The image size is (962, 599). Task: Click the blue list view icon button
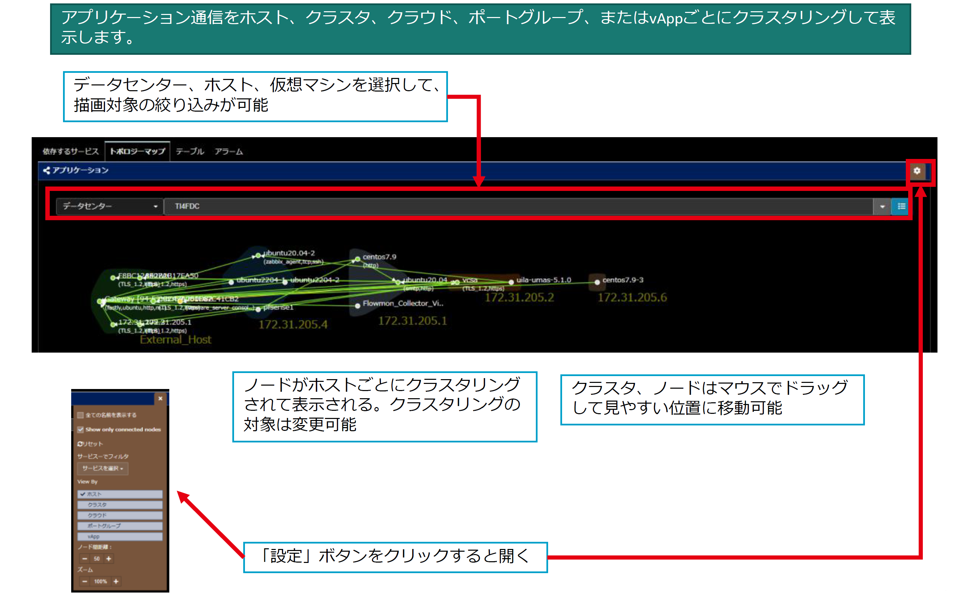901,206
